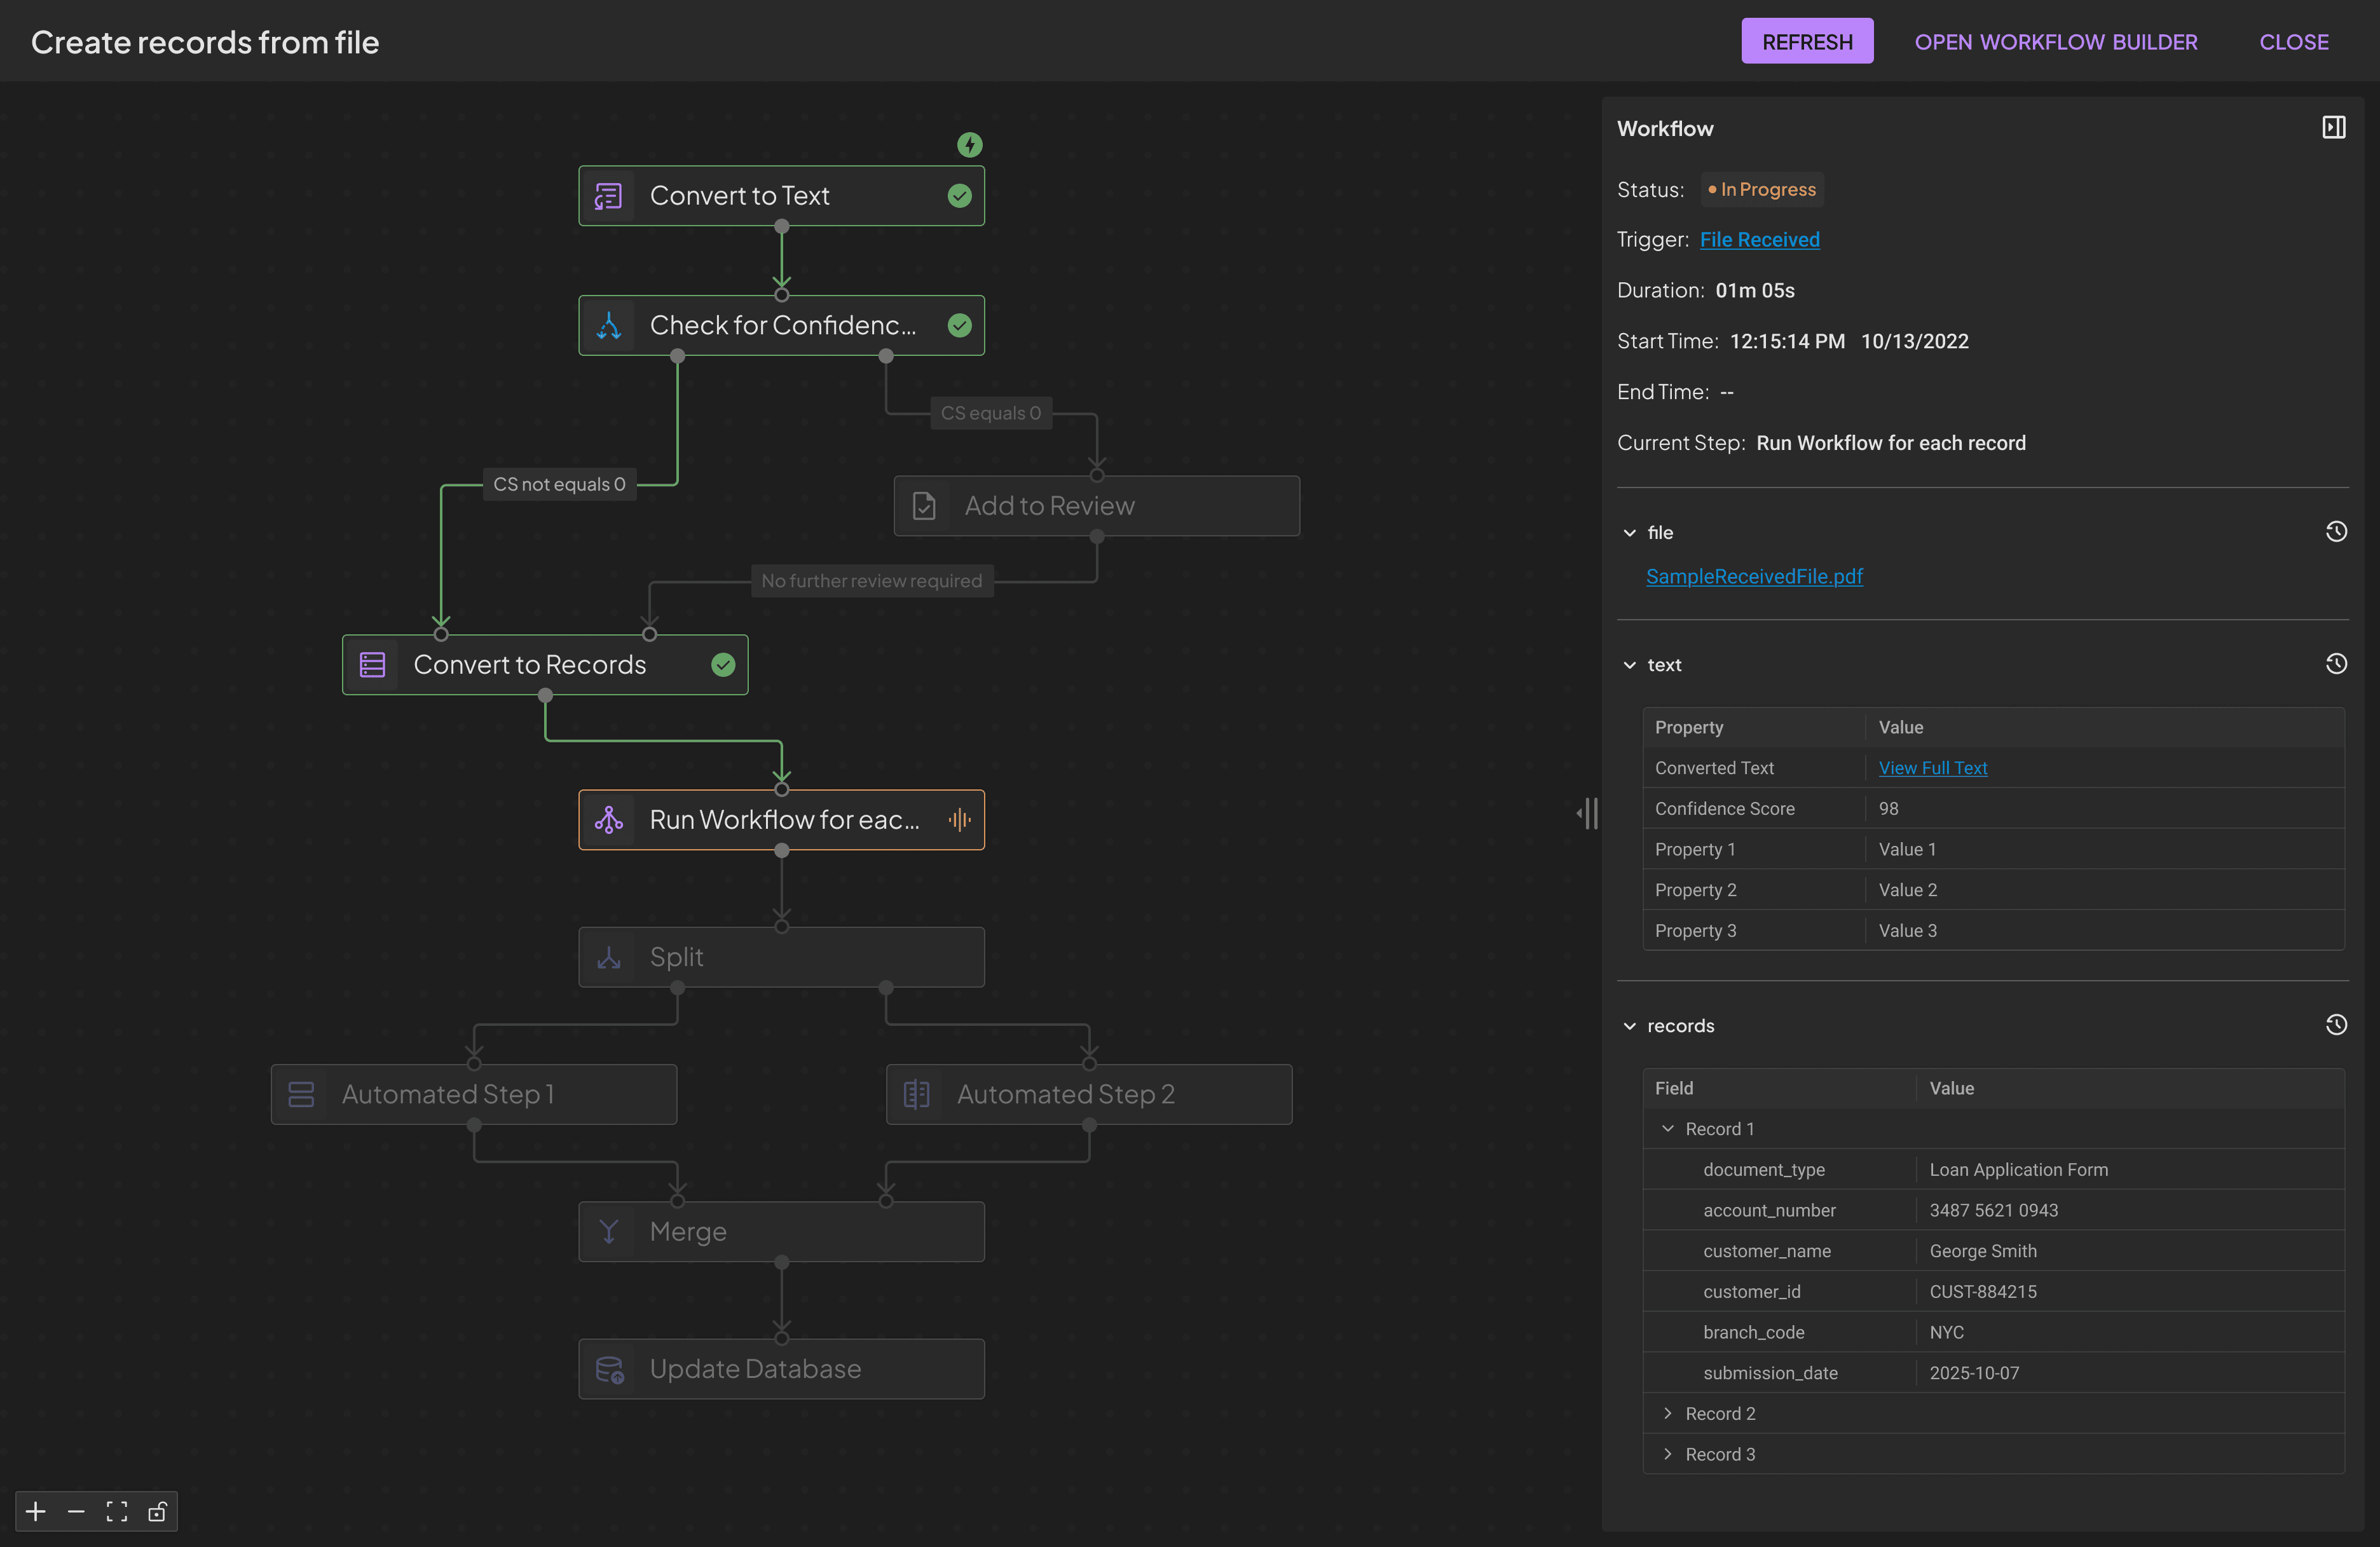Toggle the side panel collapse handle on canvas edge
This screenshot has height=1547, width=2380.
(1587, 814)
